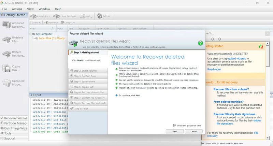Open Recover files from volume? link
The width and height of the screenshot is (273, 146).
(x=231, y=89)
